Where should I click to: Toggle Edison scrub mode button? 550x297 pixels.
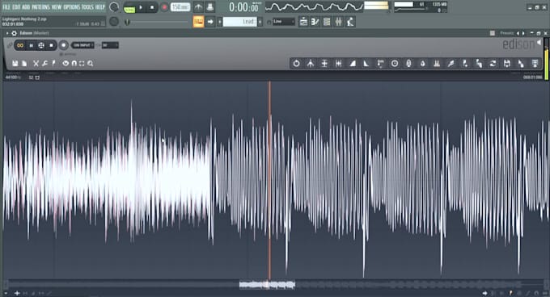tap(41, 45)
